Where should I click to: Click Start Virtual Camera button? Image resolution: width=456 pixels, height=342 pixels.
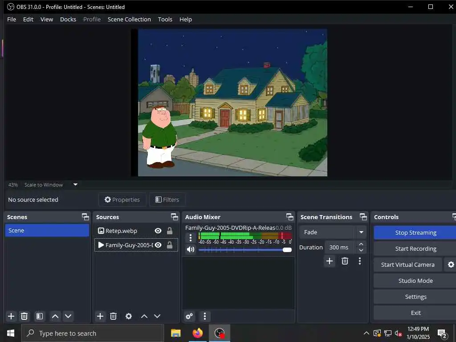pos(408,265)
